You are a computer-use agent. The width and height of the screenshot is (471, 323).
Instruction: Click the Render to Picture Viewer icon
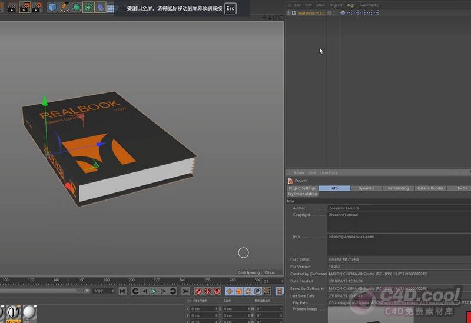[x=25, y=8]
